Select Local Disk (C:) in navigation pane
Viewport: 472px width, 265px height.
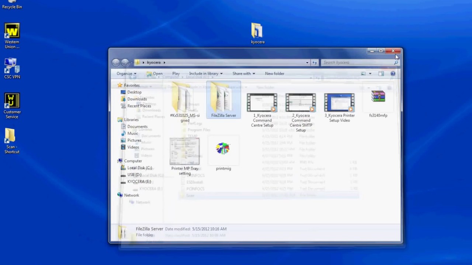pos(139,168)
